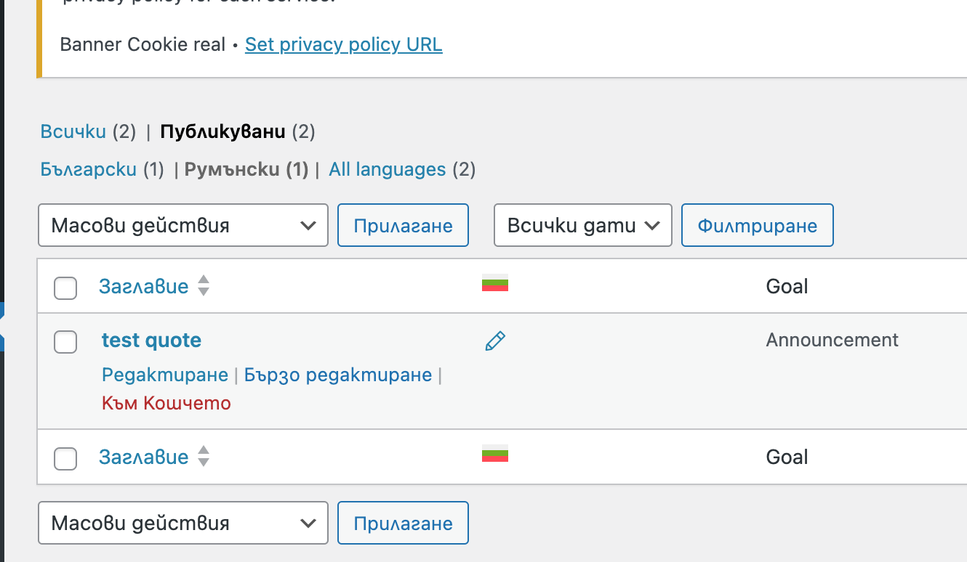
Task: Open test quote post title
Action: point(151,340)
